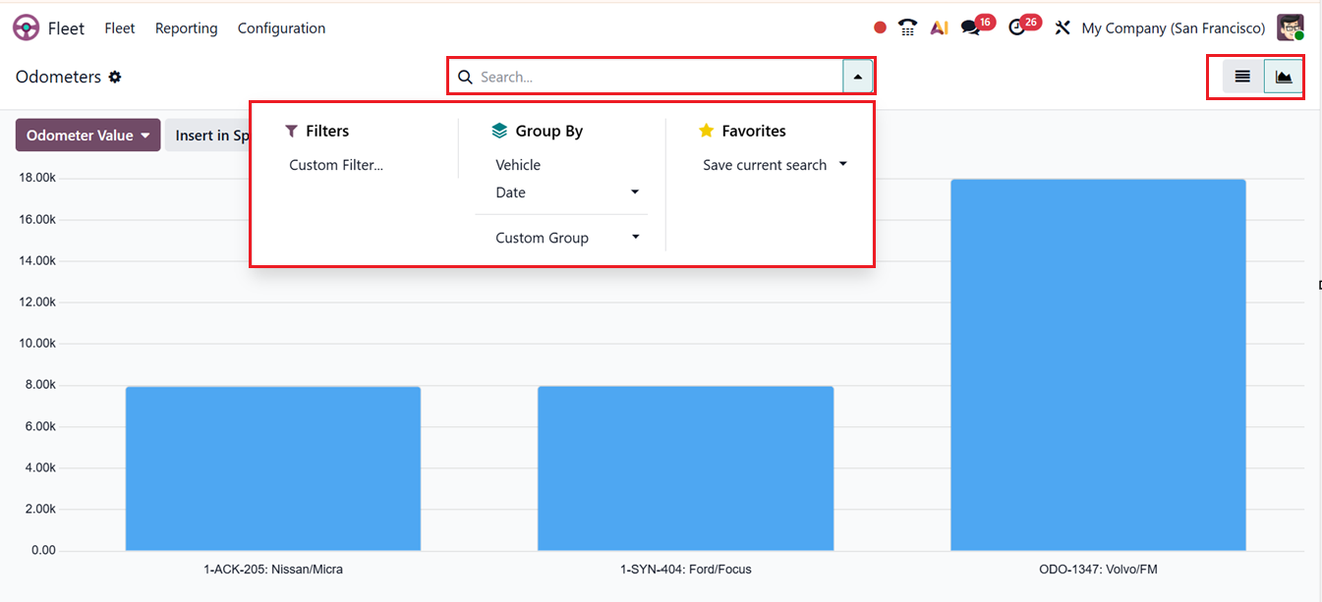The width and height of the screenshot is (1322, 602).
Task: Open the Configuration menu
Action: click(x=281, y=28)
